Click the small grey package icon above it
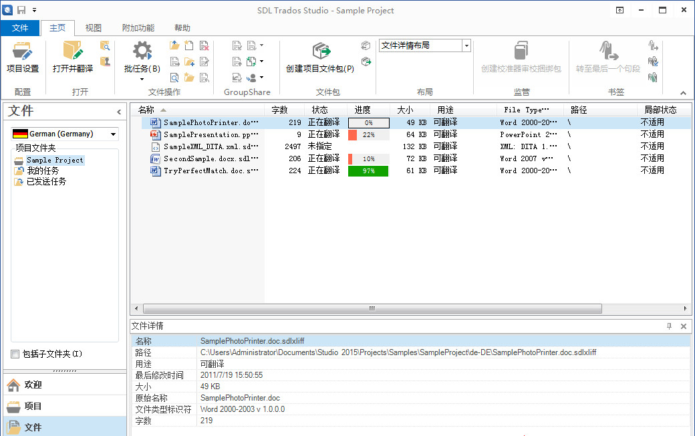The width and height of the screenshot is (695, 436). [366, 45]
